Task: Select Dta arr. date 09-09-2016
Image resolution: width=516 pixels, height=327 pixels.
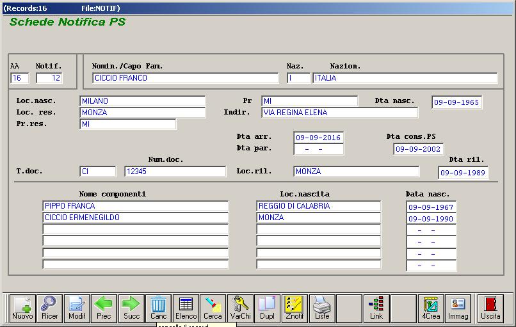Action: [x=319, y=138]
